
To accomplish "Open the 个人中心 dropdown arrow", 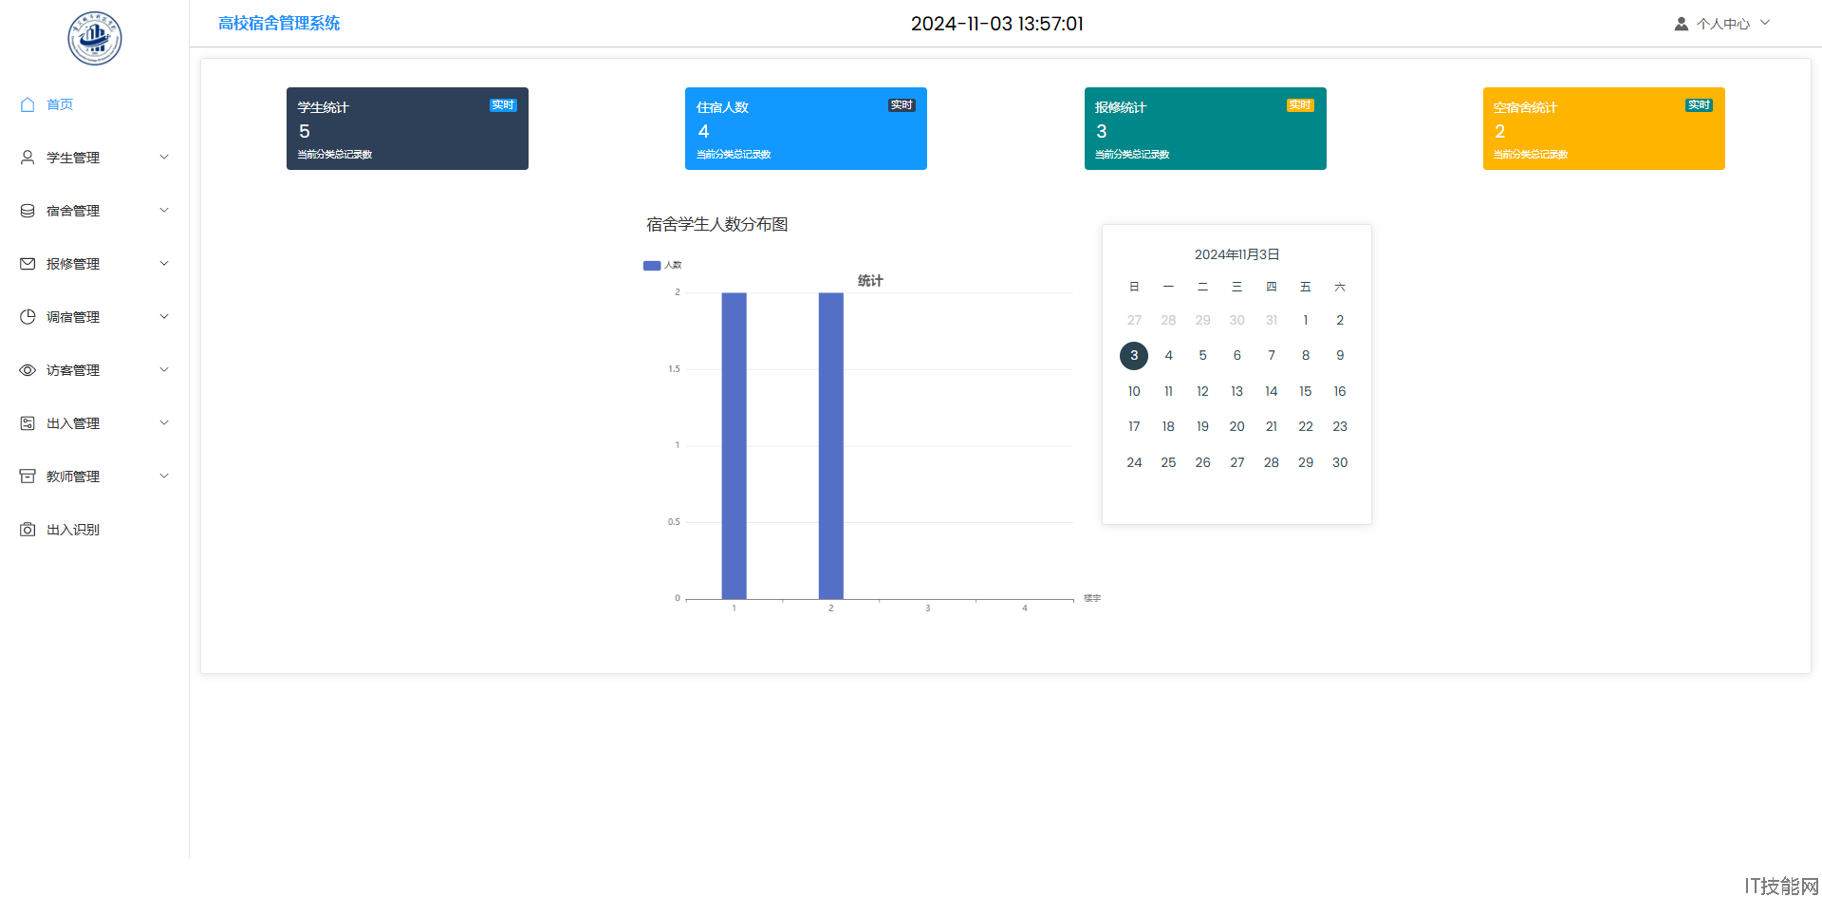I will tap(1765, 23).
